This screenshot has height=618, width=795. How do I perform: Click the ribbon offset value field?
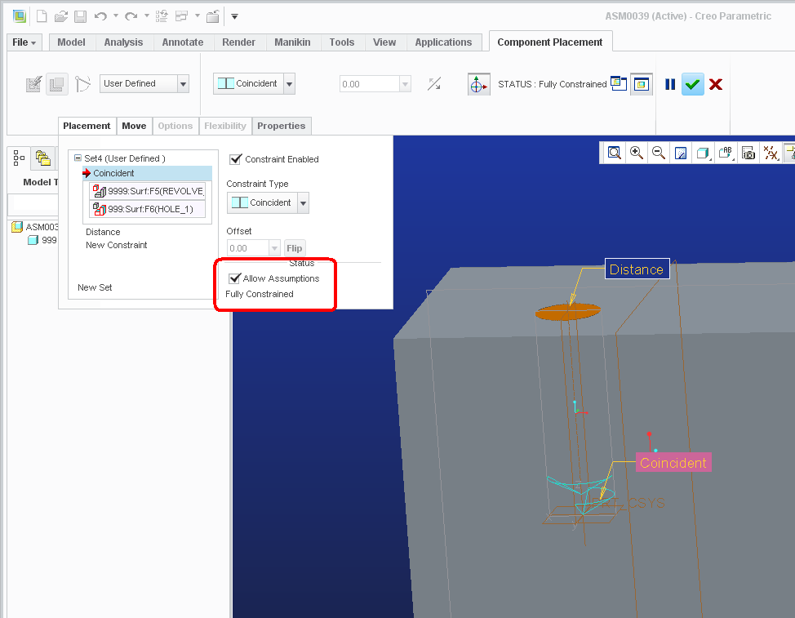pyautogui.click(x=369, y=83)
